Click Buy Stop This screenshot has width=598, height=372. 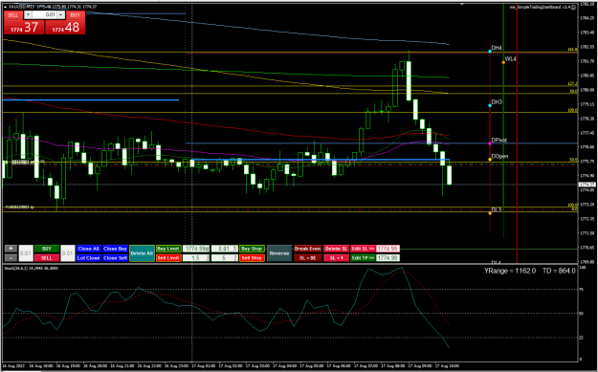click(x=252, y=249)
